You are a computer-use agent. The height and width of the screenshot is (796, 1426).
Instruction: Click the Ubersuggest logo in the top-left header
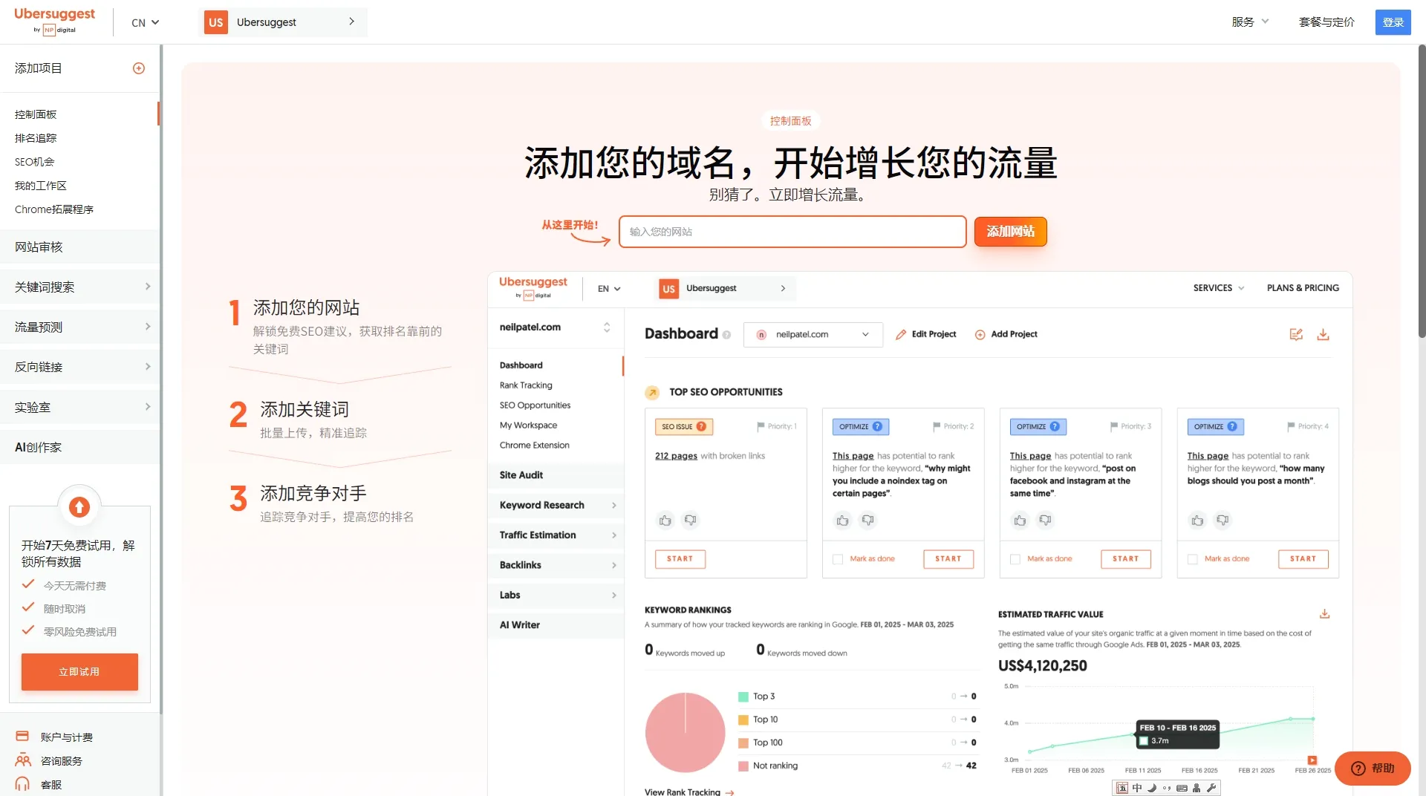(54, 21)
